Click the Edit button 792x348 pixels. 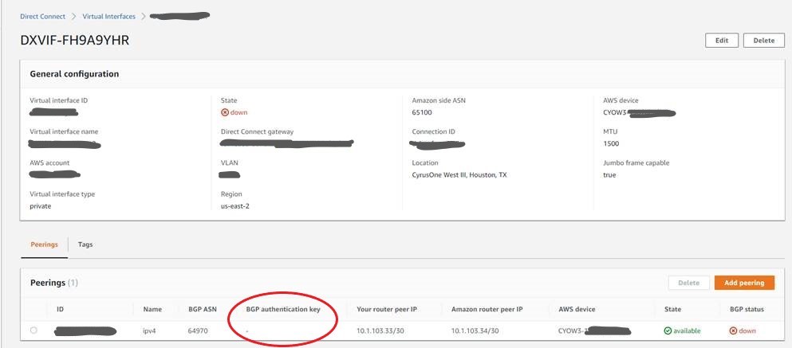tap(722, 41)
